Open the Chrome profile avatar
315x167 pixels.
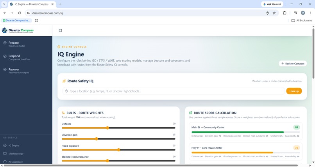coord(303,13)
